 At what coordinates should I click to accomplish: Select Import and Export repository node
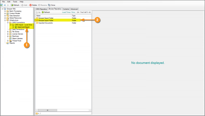(x=24, y=27)
